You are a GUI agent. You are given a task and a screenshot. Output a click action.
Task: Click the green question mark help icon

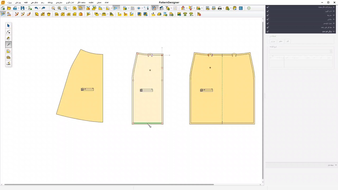pyautogui.click(x=249, y=8)
